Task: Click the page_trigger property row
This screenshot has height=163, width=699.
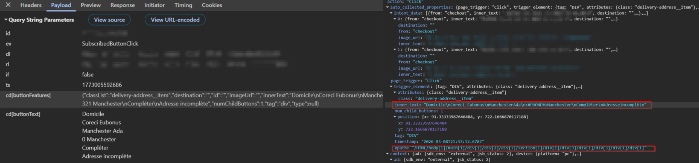Action: coord(416,81)
